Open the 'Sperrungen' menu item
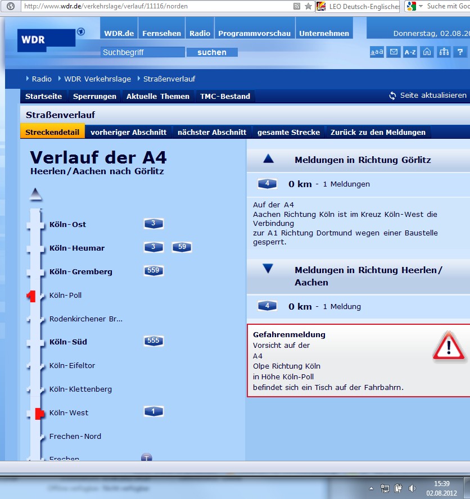Screen dimensions: 470x499 click(94, 96)
